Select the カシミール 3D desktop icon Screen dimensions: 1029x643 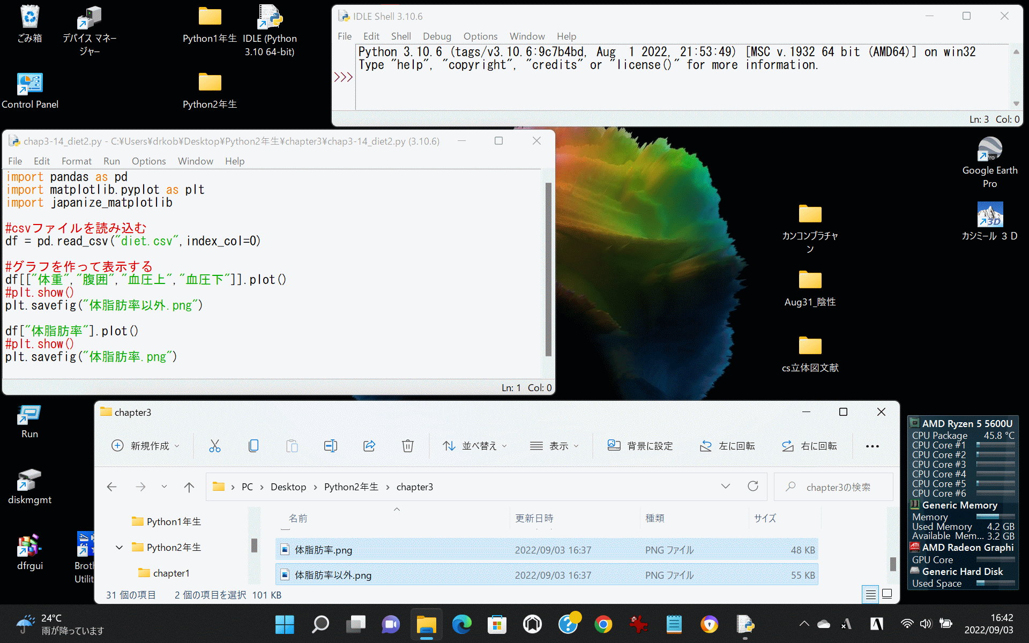point(990,222)
